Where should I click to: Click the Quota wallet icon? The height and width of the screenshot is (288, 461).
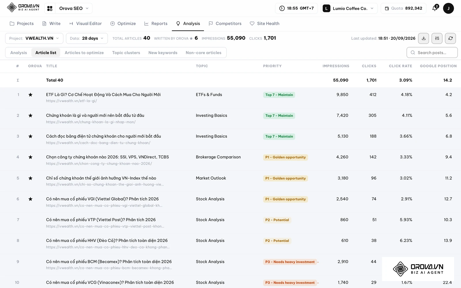(387, 8)
